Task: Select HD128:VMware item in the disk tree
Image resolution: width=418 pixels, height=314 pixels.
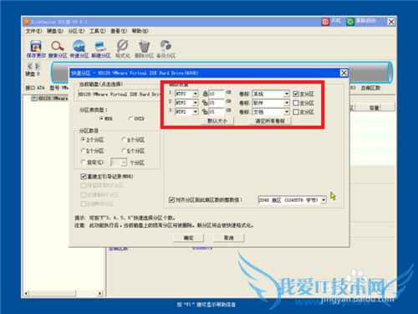Action: [53, 98]
